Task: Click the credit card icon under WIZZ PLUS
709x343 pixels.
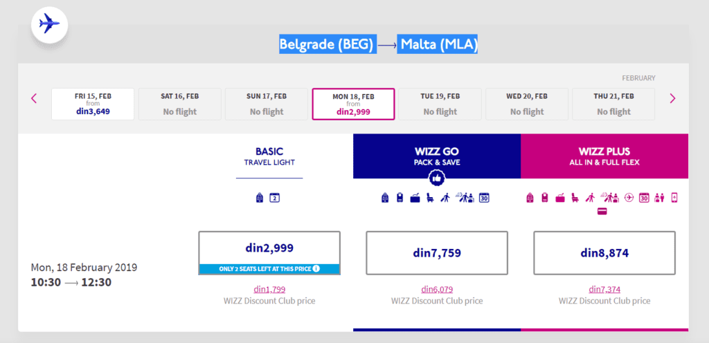Action: click(x=602, y=211)
